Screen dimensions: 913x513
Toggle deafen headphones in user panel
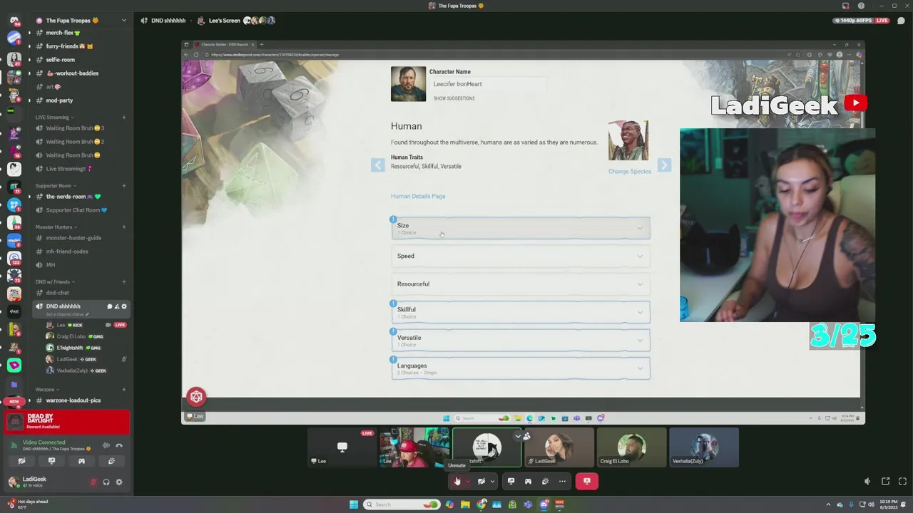point(106,482)
